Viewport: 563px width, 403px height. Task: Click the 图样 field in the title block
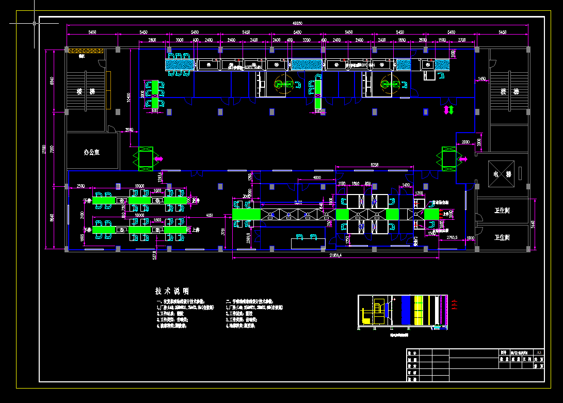pyautogui.click(x=503, y=353)
